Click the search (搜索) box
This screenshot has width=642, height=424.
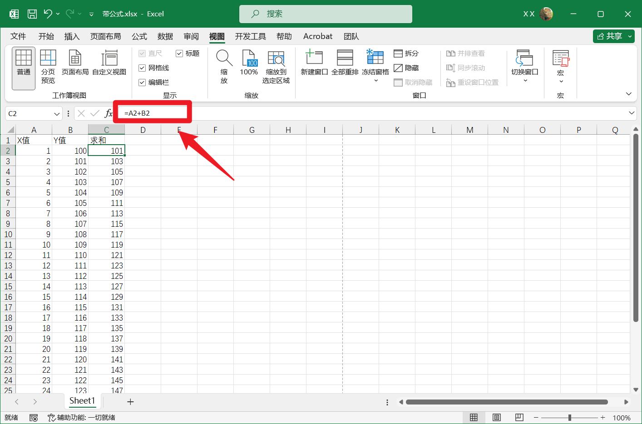click(326, 14)
